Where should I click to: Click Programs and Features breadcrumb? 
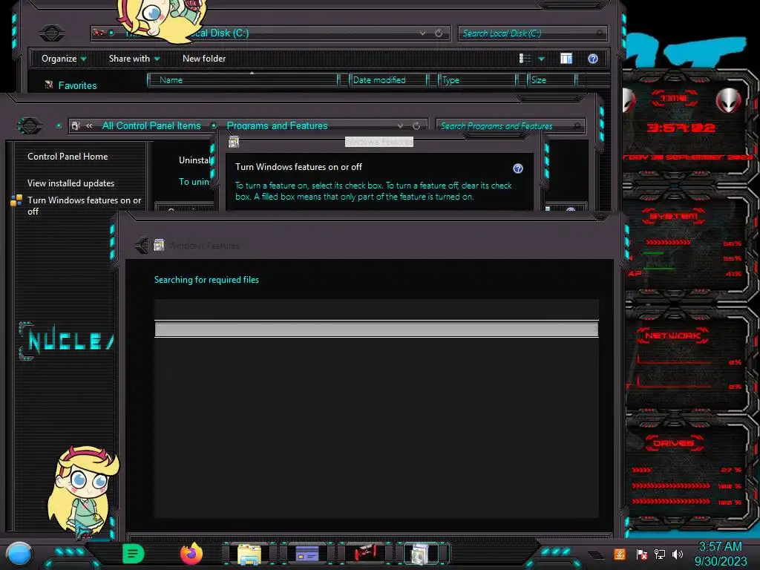[278, 126]
